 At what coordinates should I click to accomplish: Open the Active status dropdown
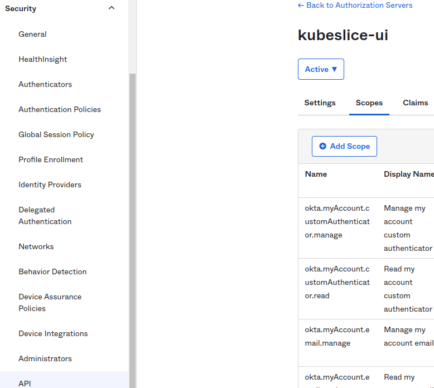point(321,69)
